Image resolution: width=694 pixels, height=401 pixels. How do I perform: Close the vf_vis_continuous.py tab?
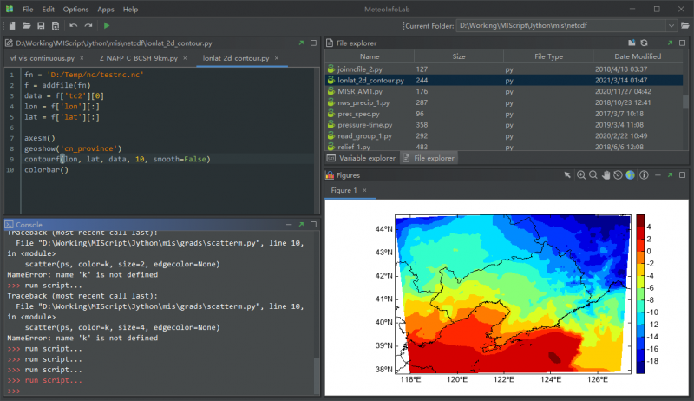click(x=82, y=58)
